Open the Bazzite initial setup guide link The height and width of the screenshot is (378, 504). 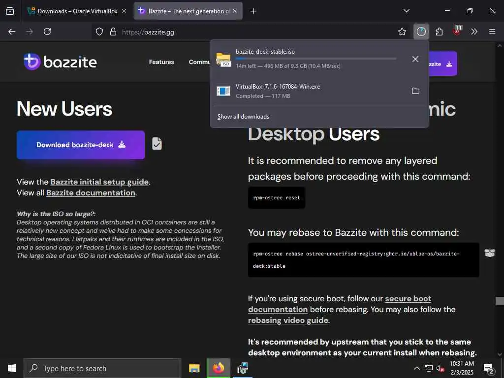99,182
